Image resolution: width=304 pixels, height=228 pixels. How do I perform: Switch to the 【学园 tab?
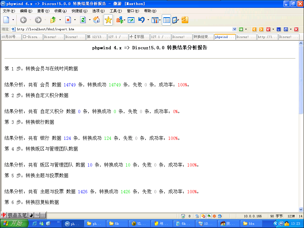click(139, 37)
